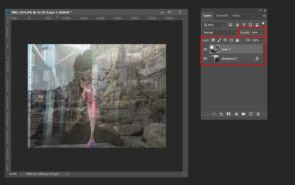Close the IMG_1674.JPG document window
Screen dimensions: 295x185
point(180,12)
